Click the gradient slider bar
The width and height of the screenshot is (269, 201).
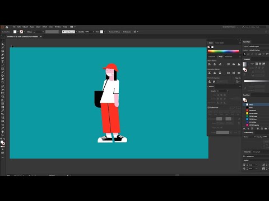[x=256, y=81]
